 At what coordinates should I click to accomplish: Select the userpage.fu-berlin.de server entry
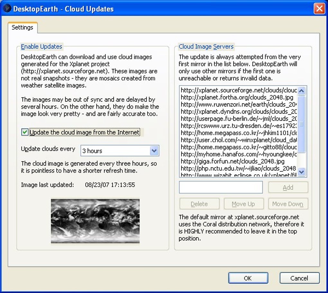coord(239,118)
